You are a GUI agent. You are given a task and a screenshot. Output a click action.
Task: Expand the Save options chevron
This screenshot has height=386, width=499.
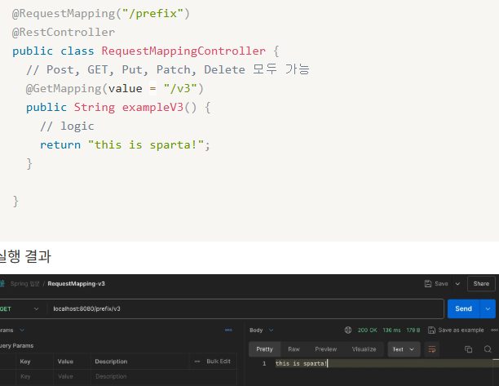[x=457, y=283]
